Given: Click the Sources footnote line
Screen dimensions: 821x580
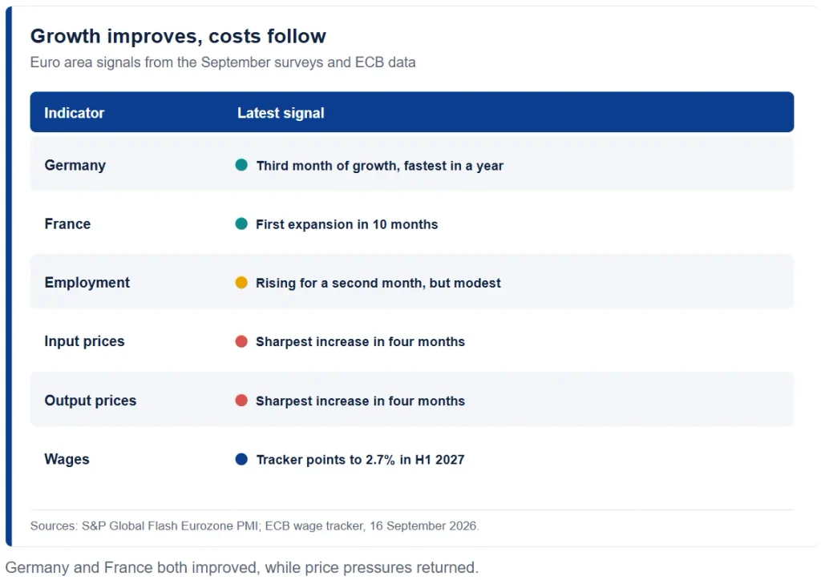Looking at the screenshot, I should click(x=254, y=526).
